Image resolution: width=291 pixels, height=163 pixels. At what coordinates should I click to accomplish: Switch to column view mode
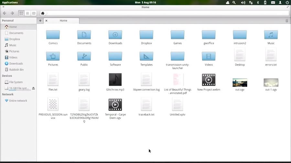[34, 13]
